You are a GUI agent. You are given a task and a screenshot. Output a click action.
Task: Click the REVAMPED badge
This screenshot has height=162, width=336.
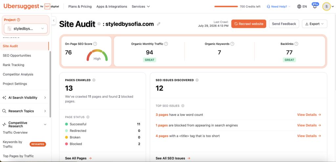[x=38, y=144]
